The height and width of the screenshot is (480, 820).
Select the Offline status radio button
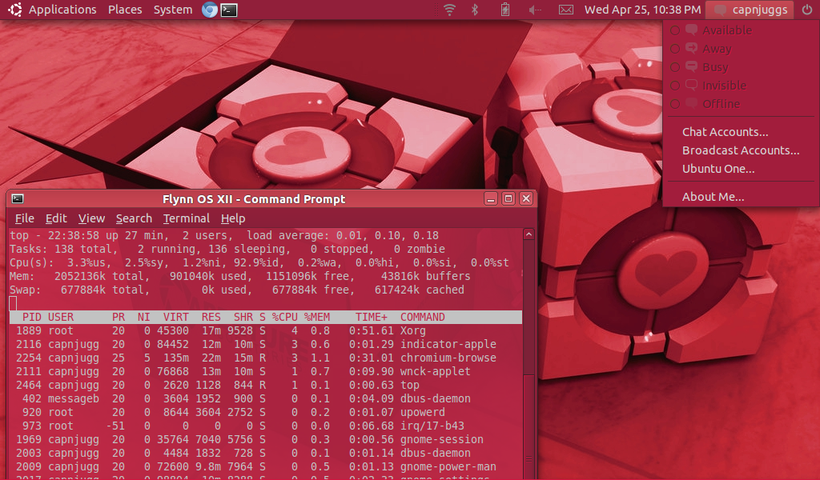pyautogui.click(x=675, y=103)
